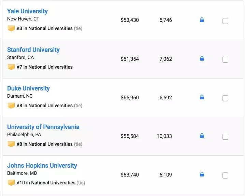This screenshot has height=196, width=245.
Task: Click the lock icon in Duke University row
Action: 202,97
